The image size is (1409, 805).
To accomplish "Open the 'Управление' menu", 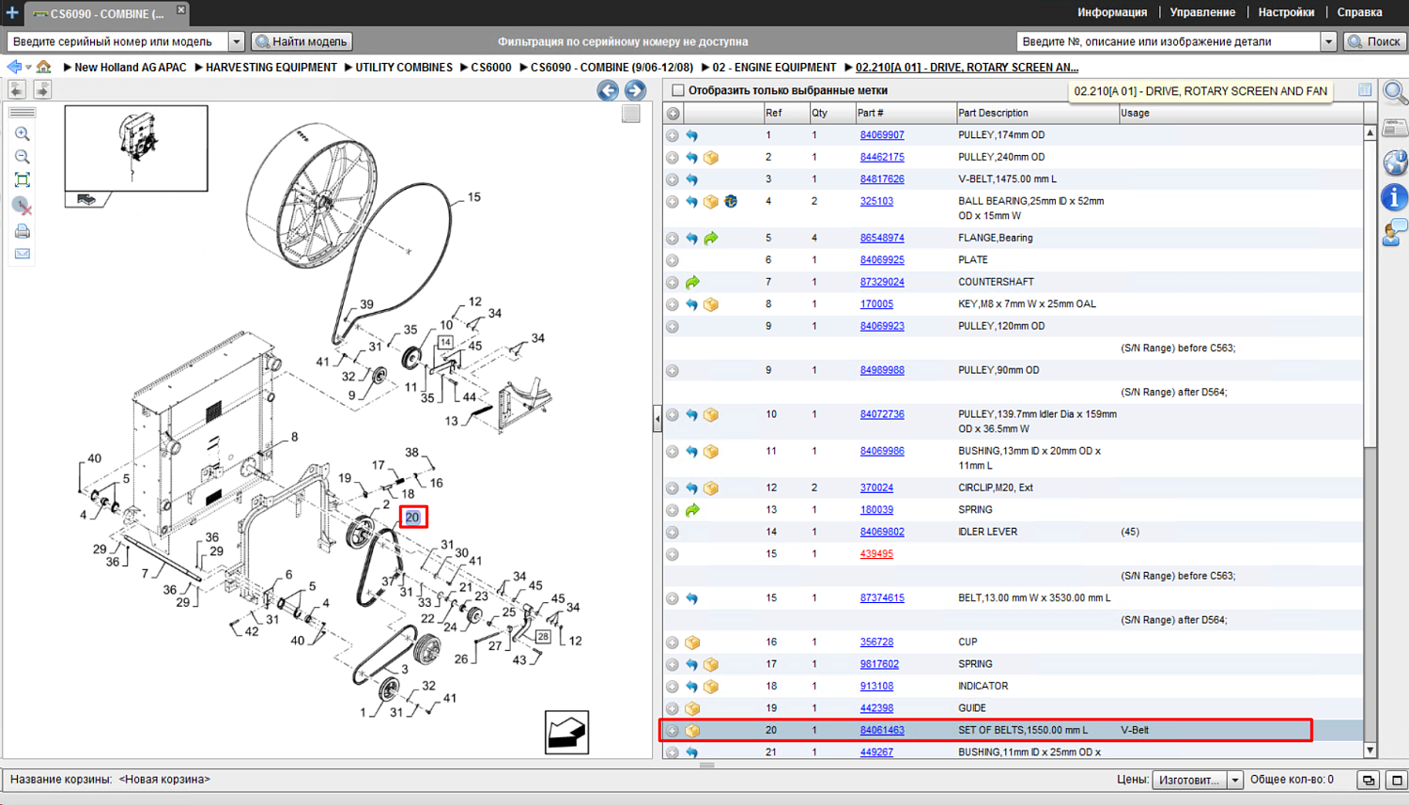I will [x=1202, y=12].
